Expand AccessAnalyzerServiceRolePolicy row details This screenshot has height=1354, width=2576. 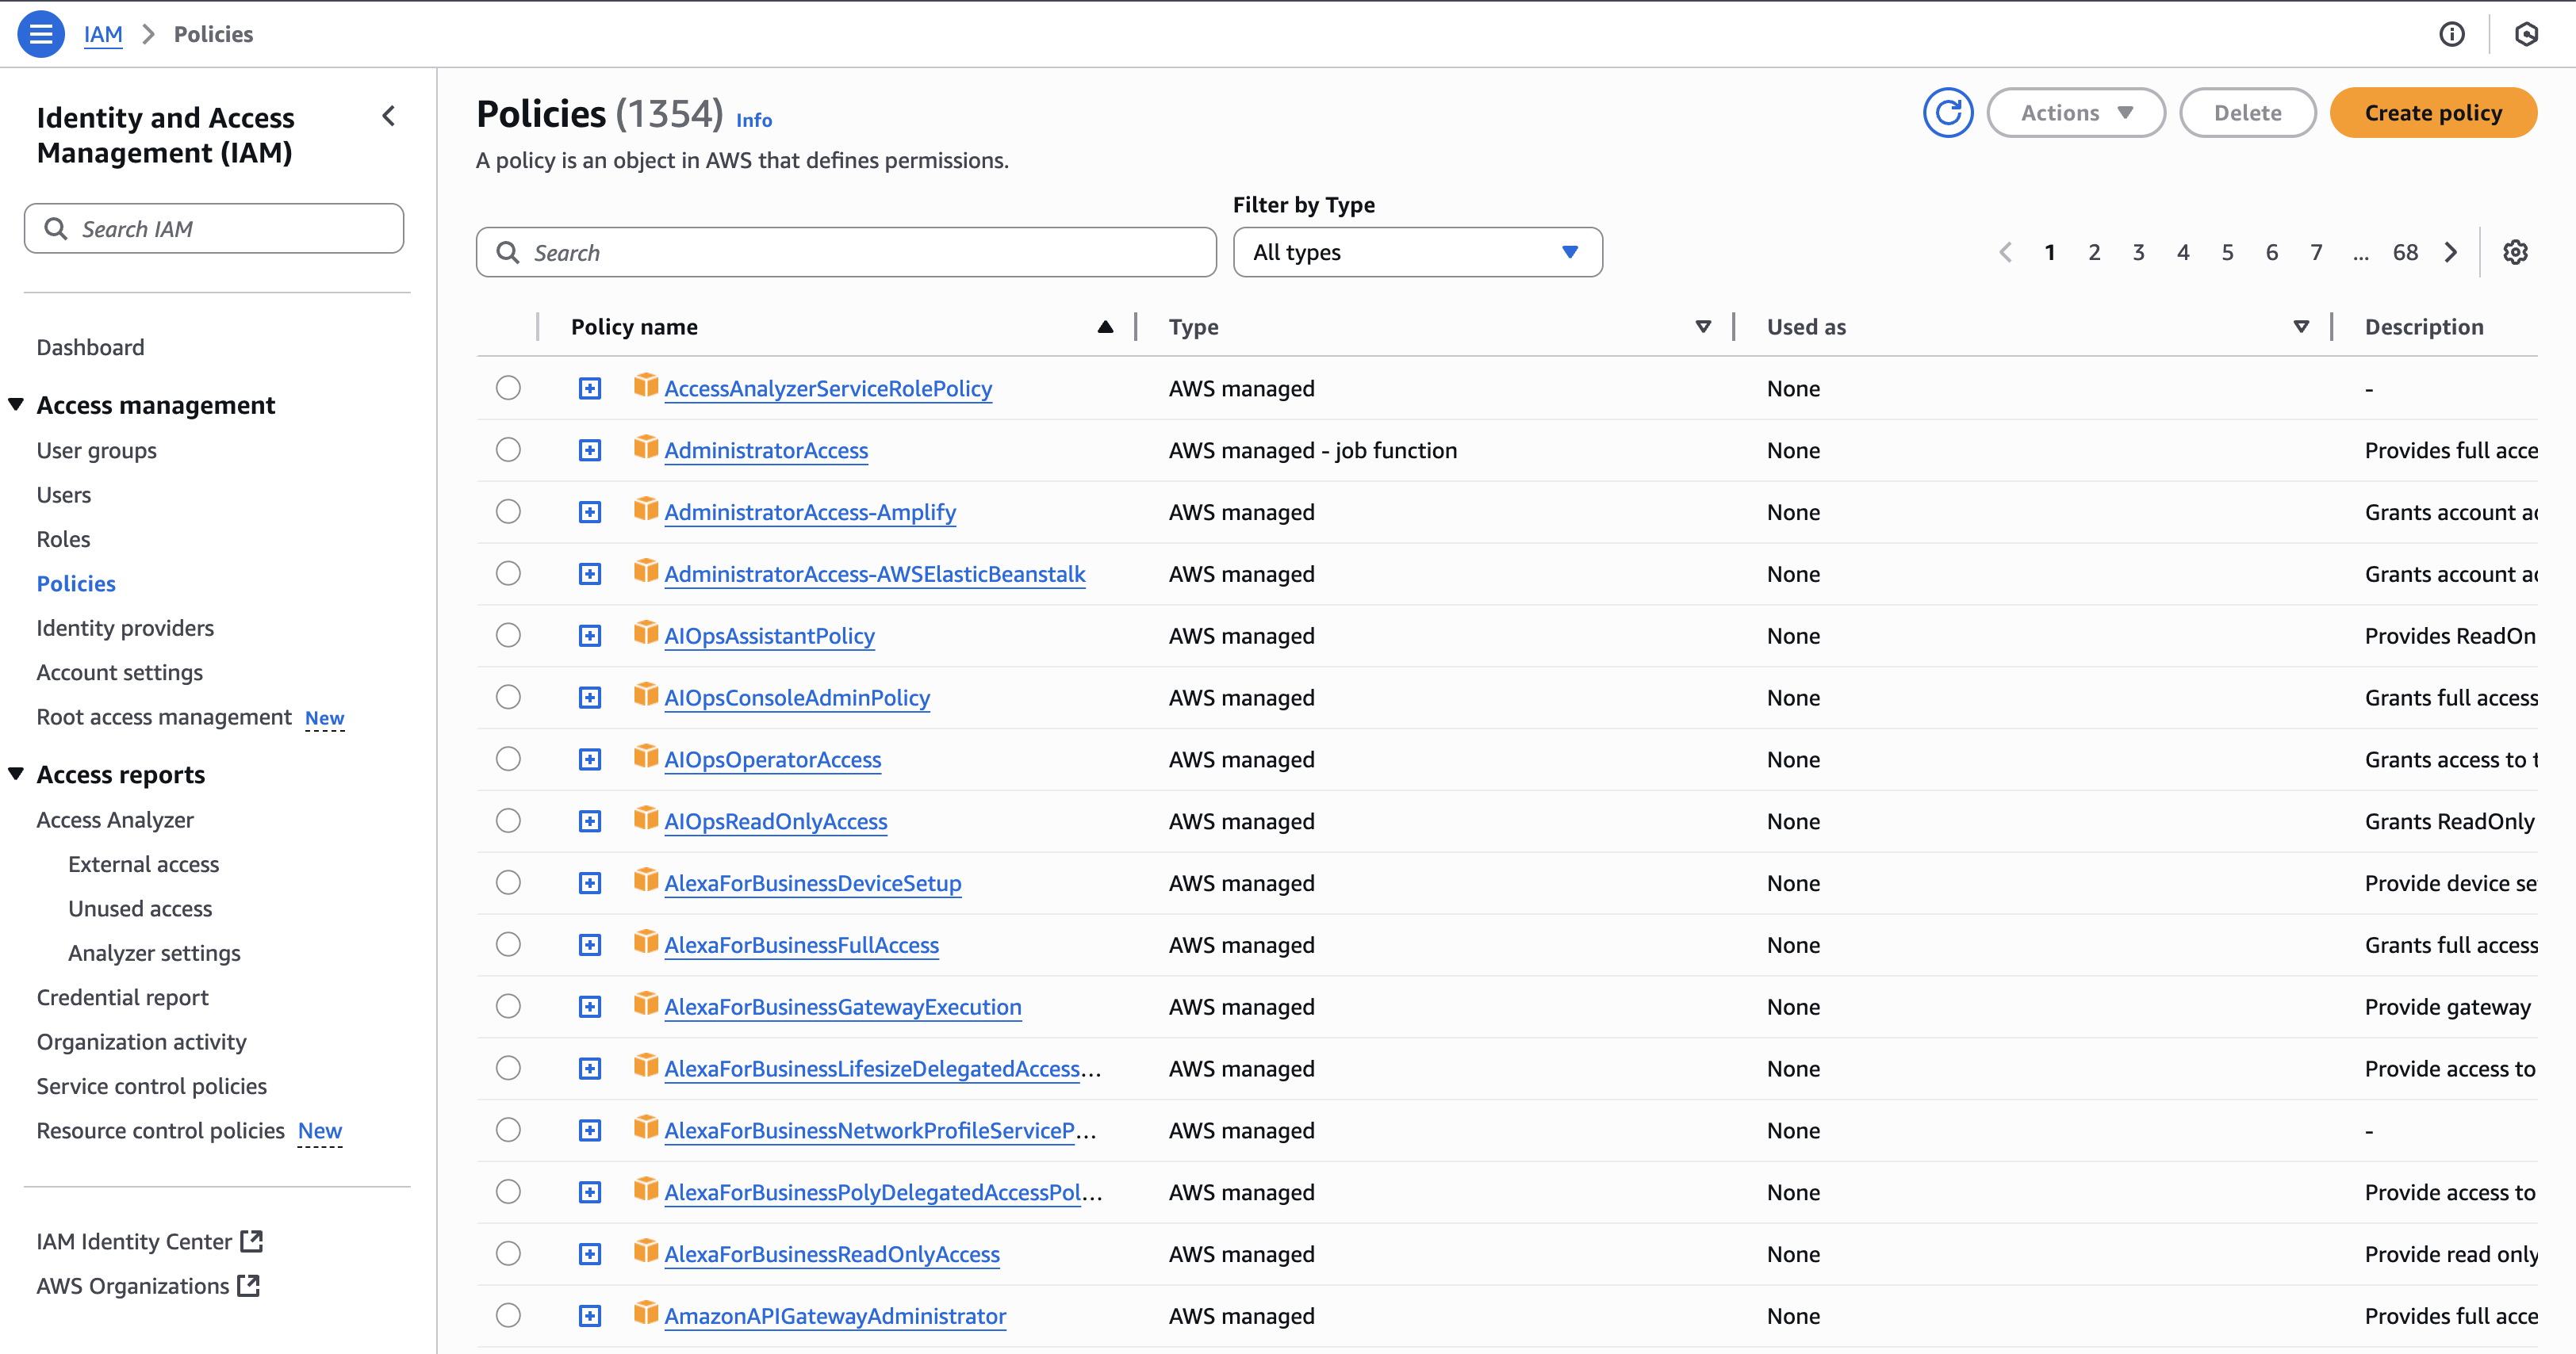(590, 388)
